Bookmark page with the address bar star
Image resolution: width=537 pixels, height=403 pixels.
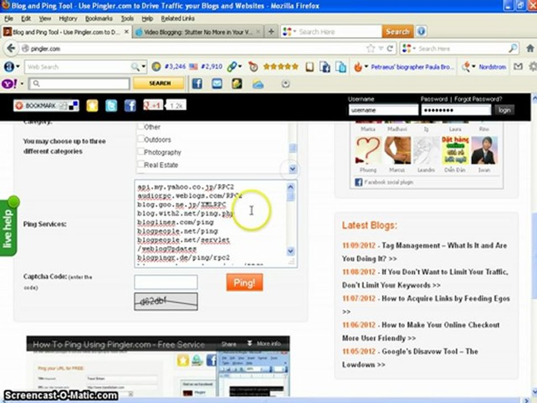(x=370, y=49)
